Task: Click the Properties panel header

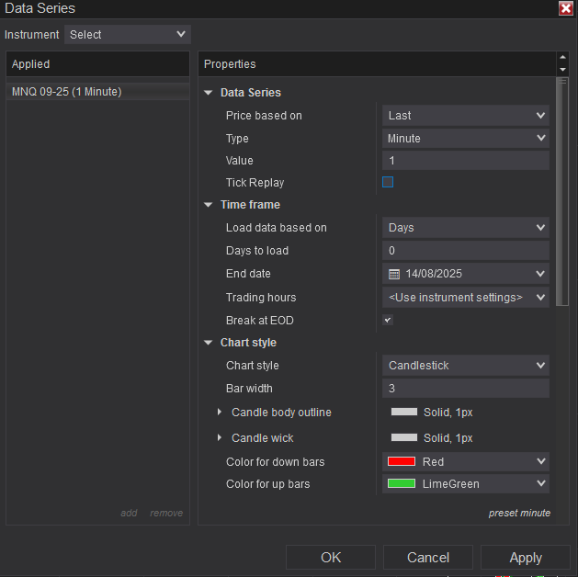Action: tap(377, 64)
